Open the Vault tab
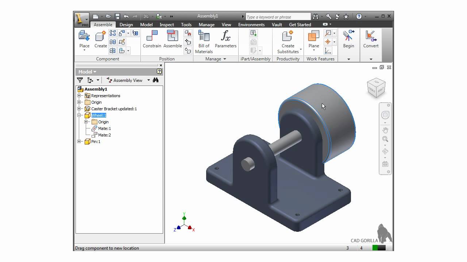The height and width of the screenshot is (262, 467). tap(277, 25)
